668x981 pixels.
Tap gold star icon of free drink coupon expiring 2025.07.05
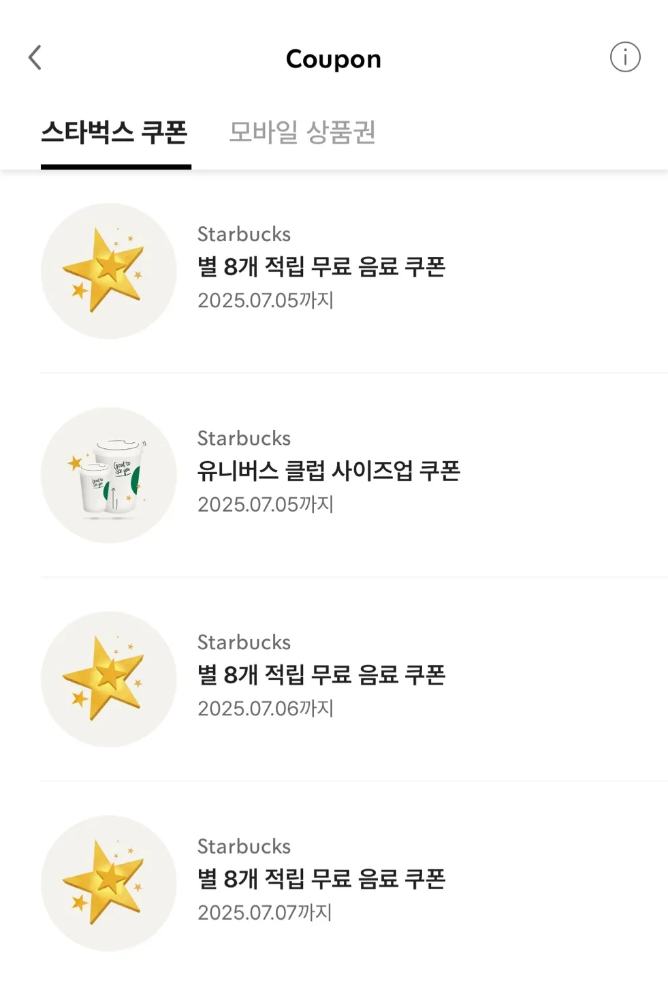109,271
